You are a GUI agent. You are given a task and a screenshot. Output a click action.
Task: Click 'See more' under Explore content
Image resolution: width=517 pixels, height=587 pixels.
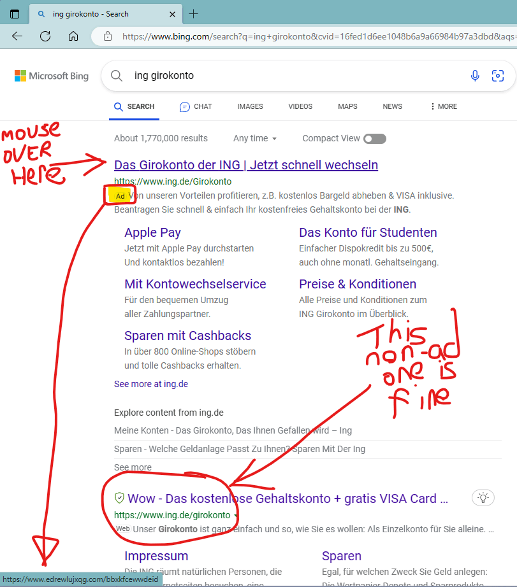point(133,467)
